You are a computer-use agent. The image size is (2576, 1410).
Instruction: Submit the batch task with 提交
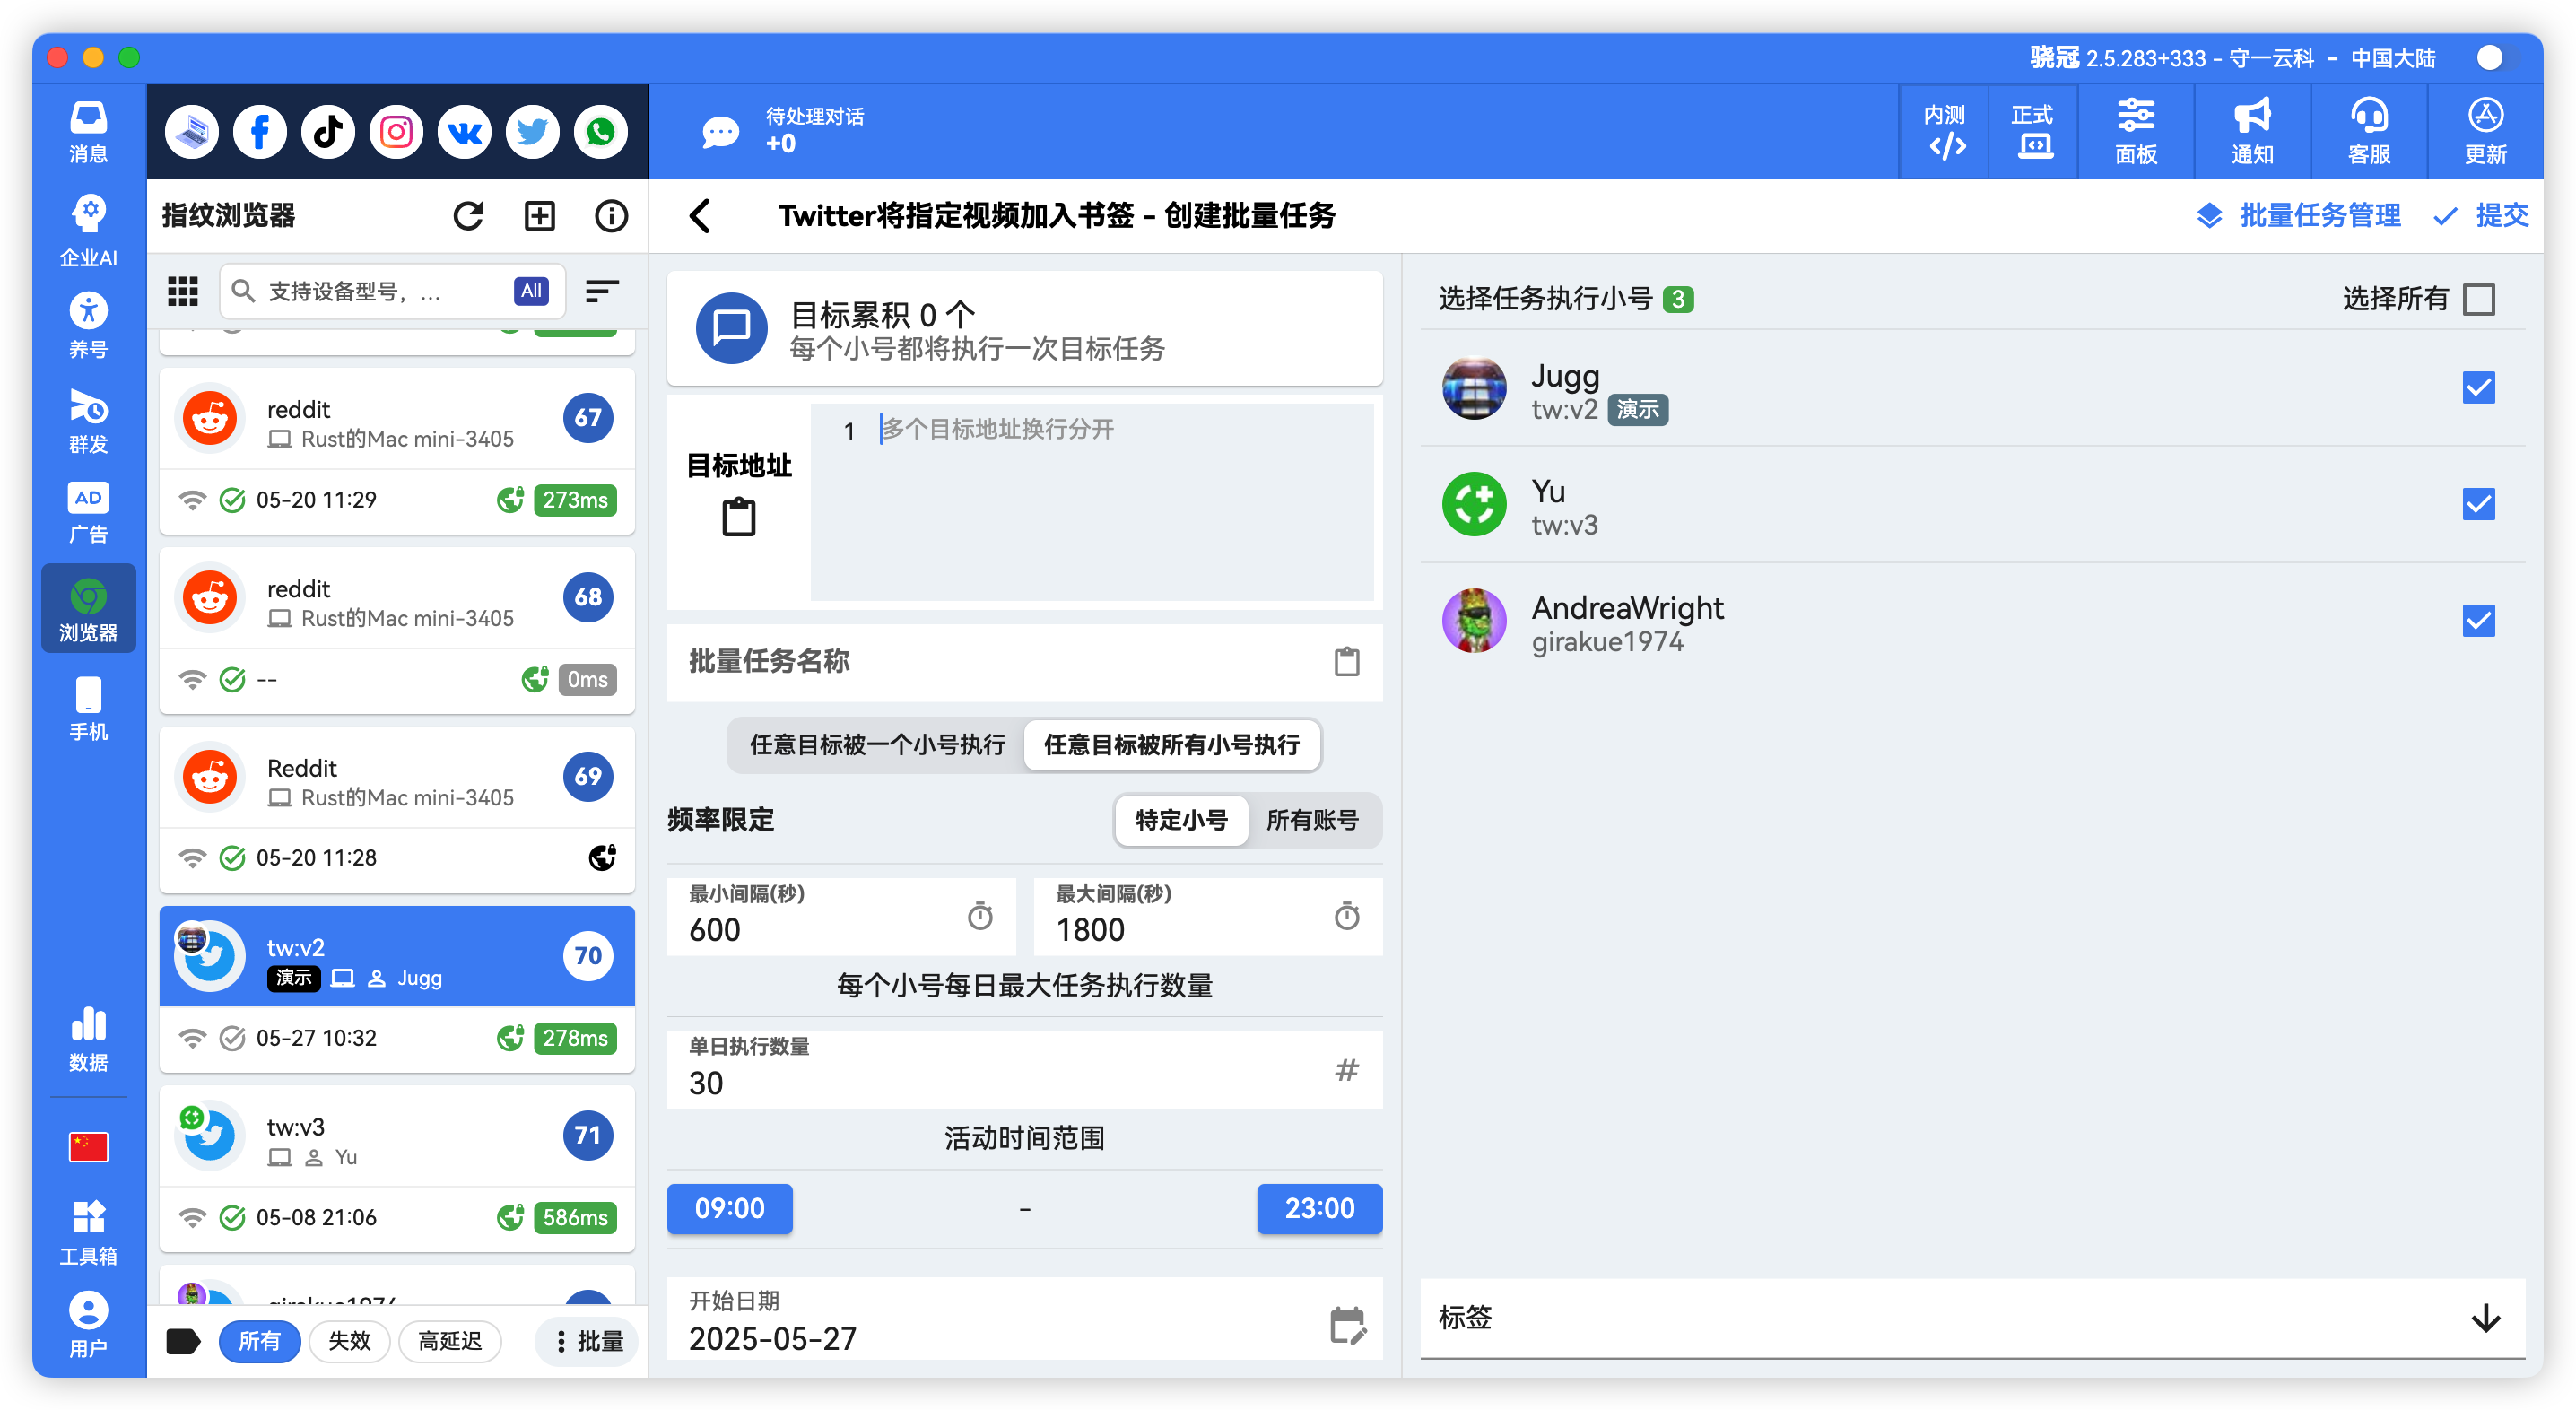pyautogui.click(x=2482, y=216)
